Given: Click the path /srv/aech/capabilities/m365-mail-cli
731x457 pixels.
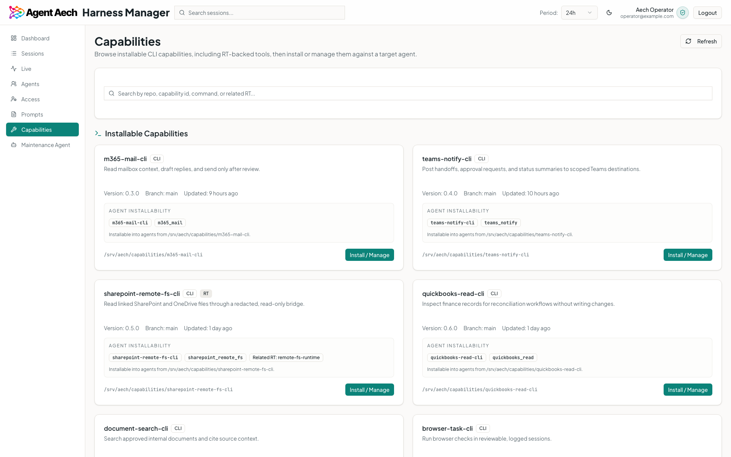Looking at the screenshot, I should point(153,255).
